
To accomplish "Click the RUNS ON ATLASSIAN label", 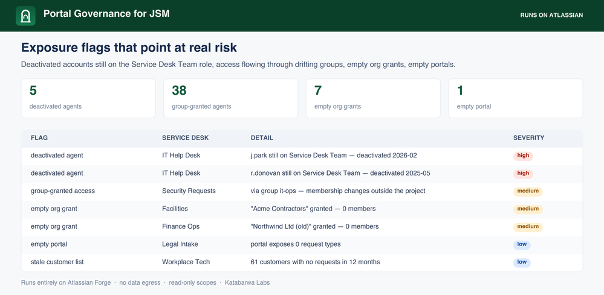I will tap(551, 15).
